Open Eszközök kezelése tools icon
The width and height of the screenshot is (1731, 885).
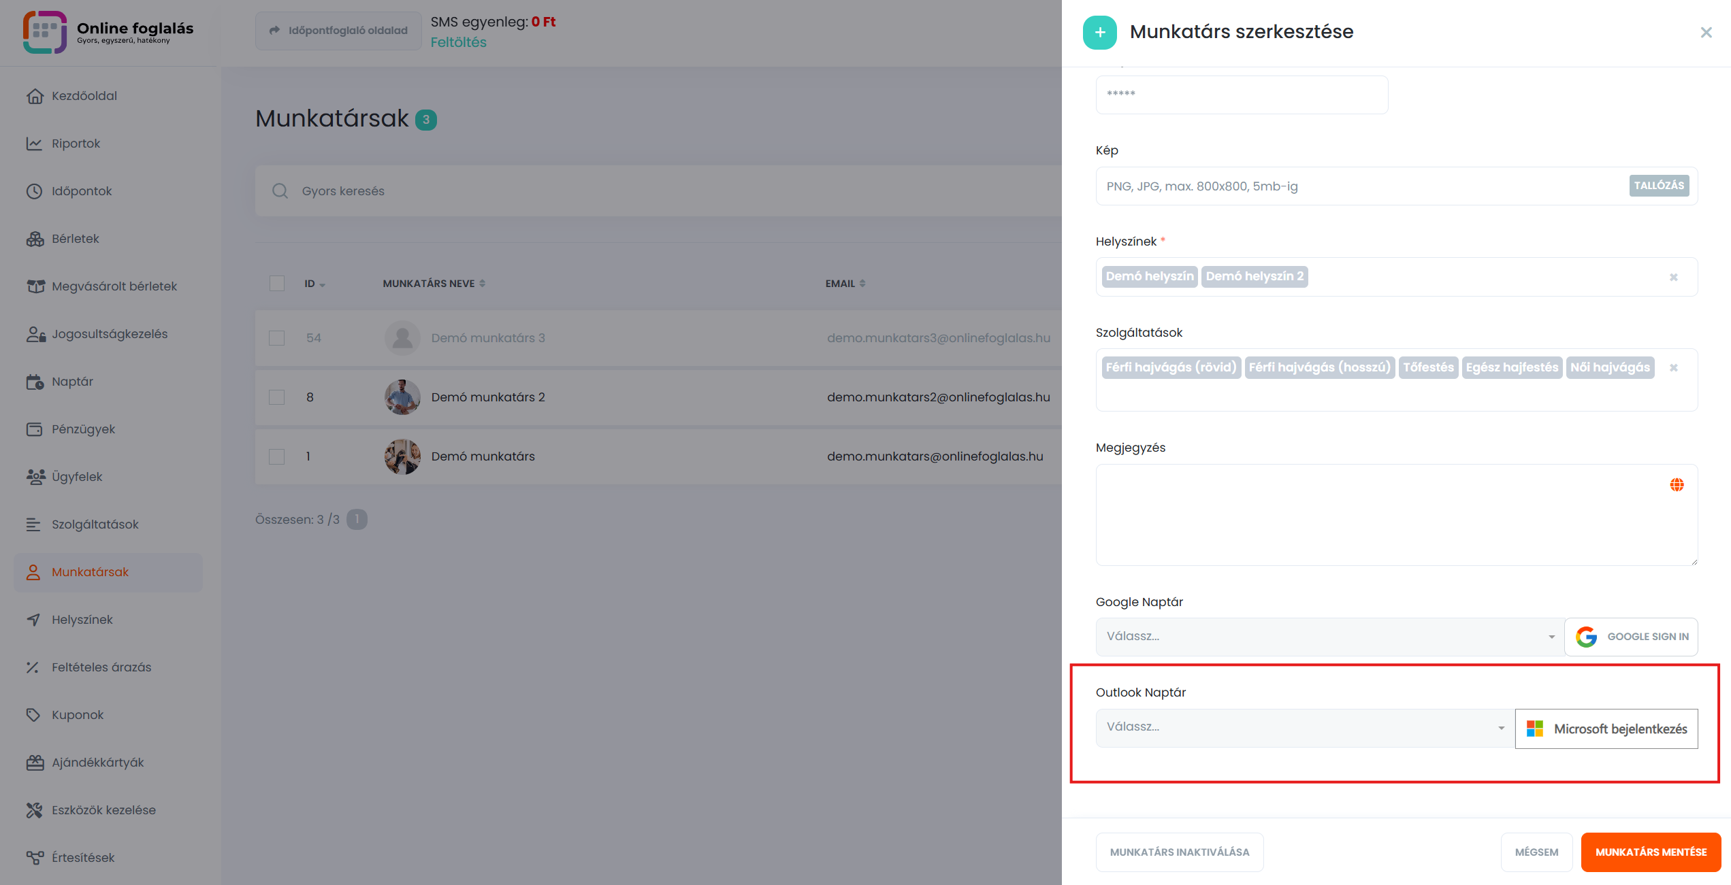[x=34, y=810]
